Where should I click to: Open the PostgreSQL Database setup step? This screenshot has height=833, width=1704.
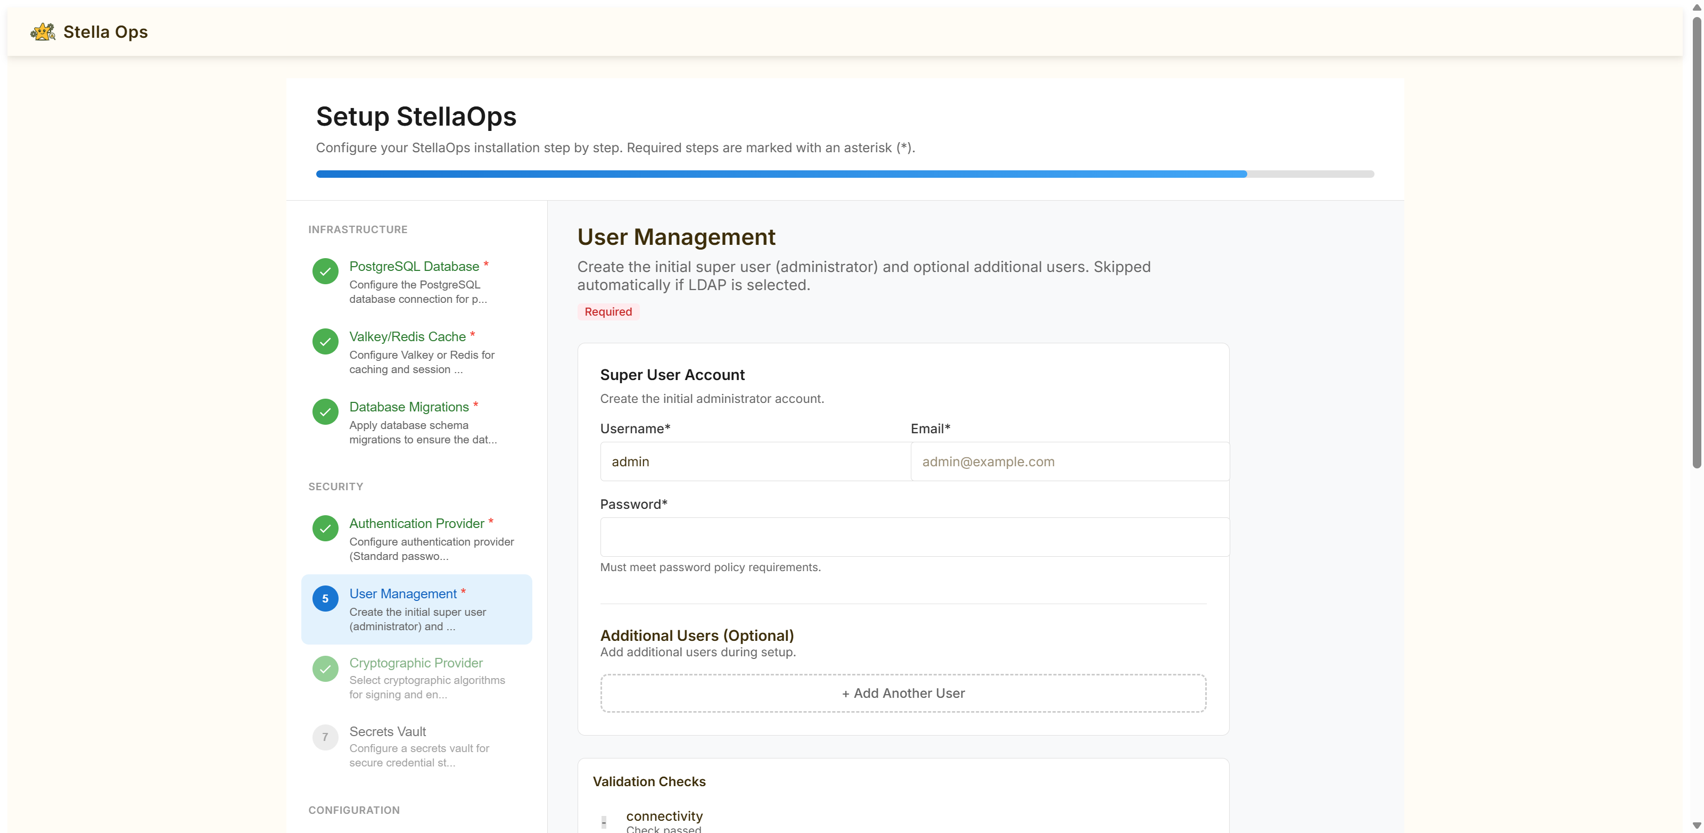414,267
